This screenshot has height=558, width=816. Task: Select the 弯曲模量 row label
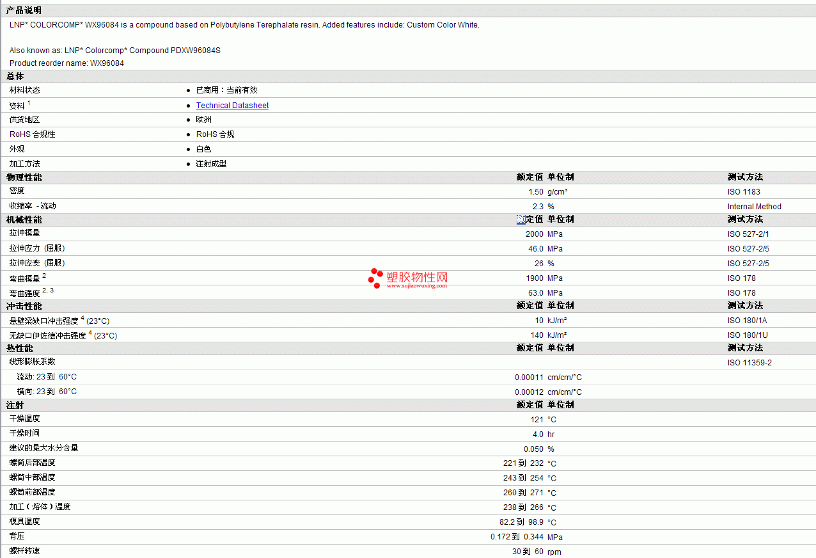click(x=24, y=278)
